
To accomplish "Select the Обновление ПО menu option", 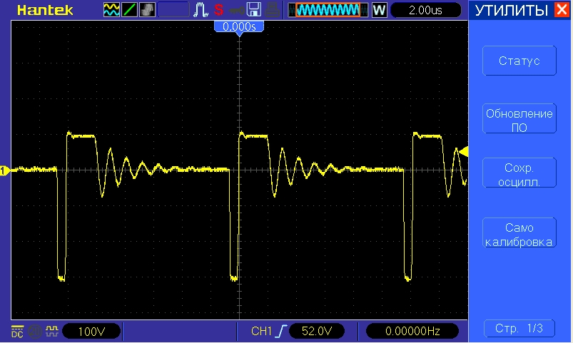I will (519, 120).
